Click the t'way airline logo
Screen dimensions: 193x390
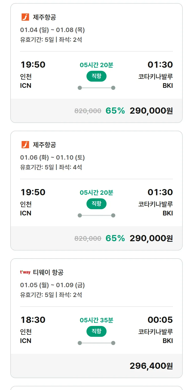(x=25, y=272)
